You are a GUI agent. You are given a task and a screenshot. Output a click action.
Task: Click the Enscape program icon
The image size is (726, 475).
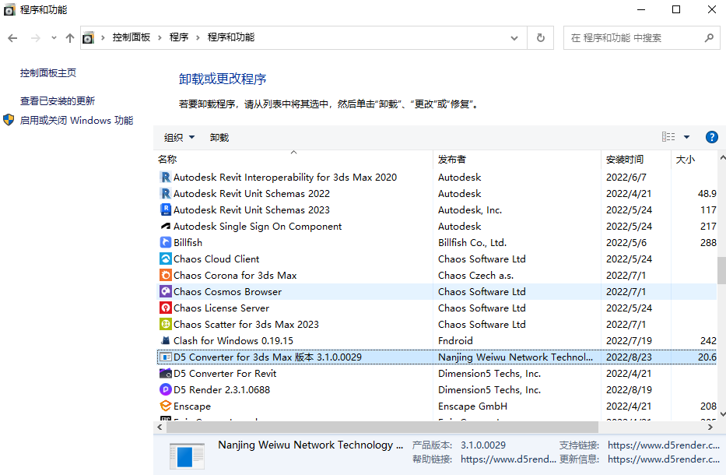click(x=165, y=406)
